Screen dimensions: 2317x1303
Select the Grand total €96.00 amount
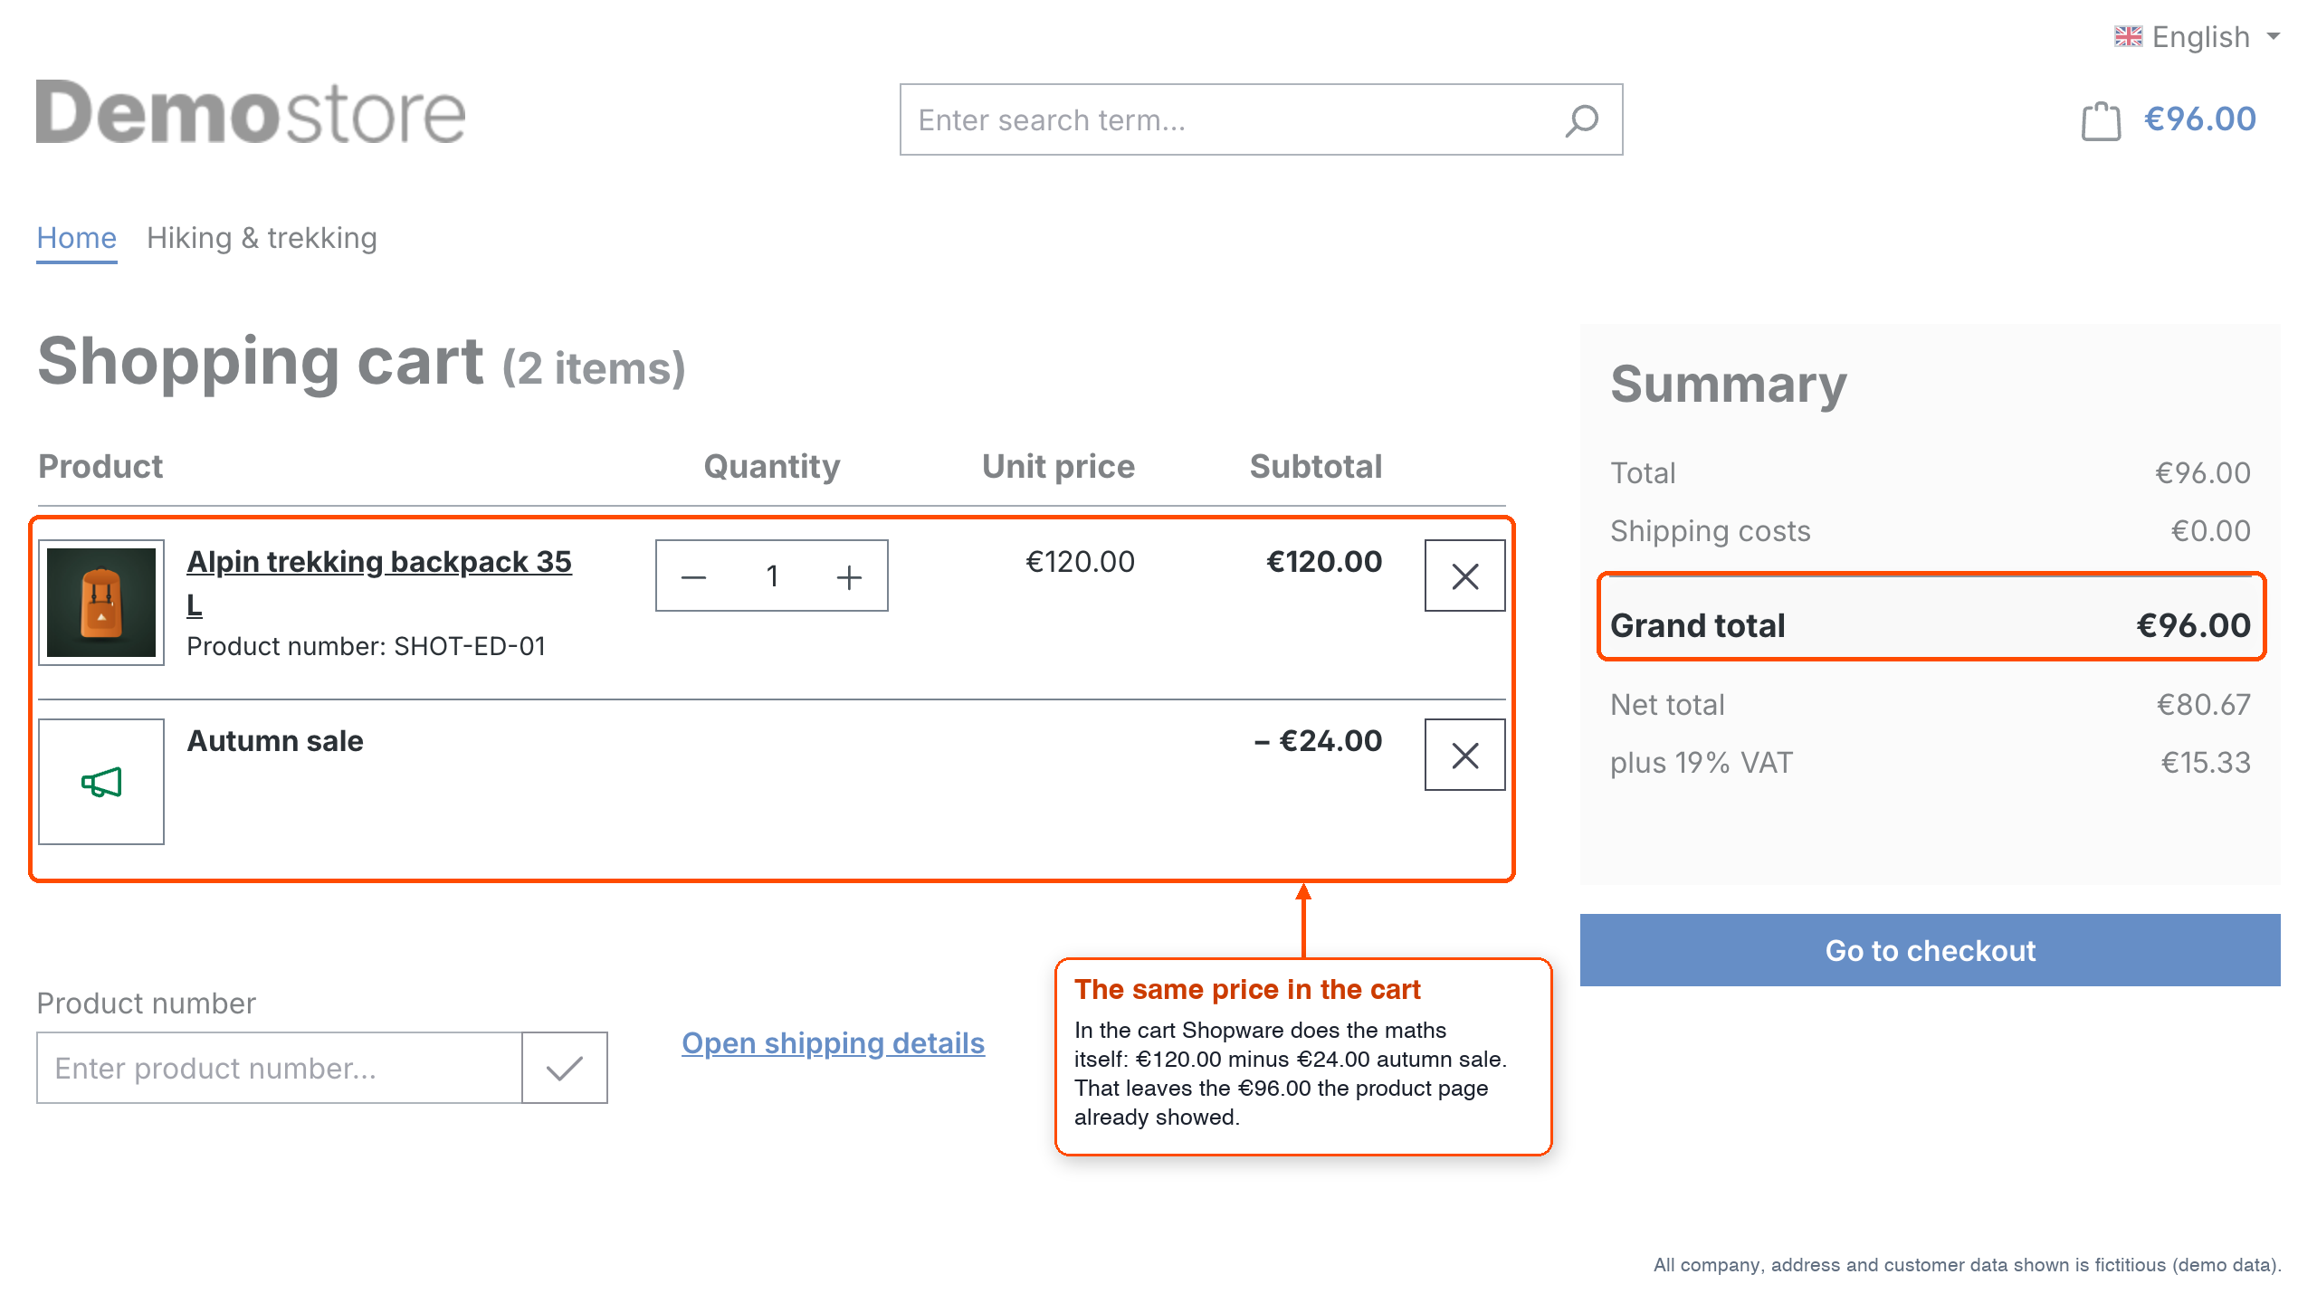[2193, 625]
